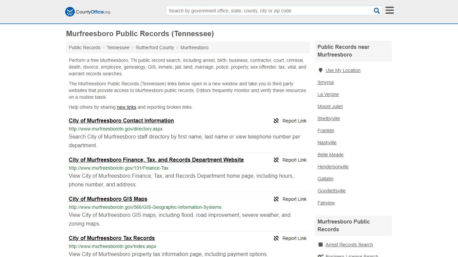
Task: Open murfreesborotn.gov/index.aspx URL
Action: coord(112,246)
